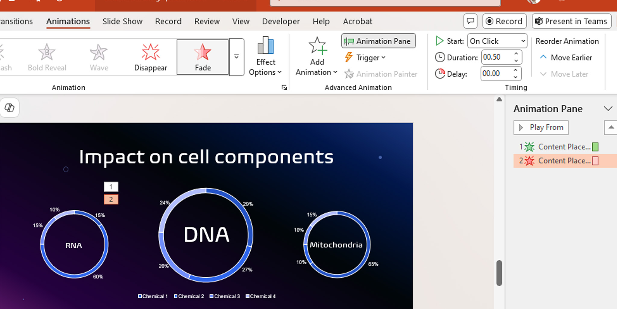Click the Record button in the title area
This screenshot has height=309, width=617.
tap(504, 21)
